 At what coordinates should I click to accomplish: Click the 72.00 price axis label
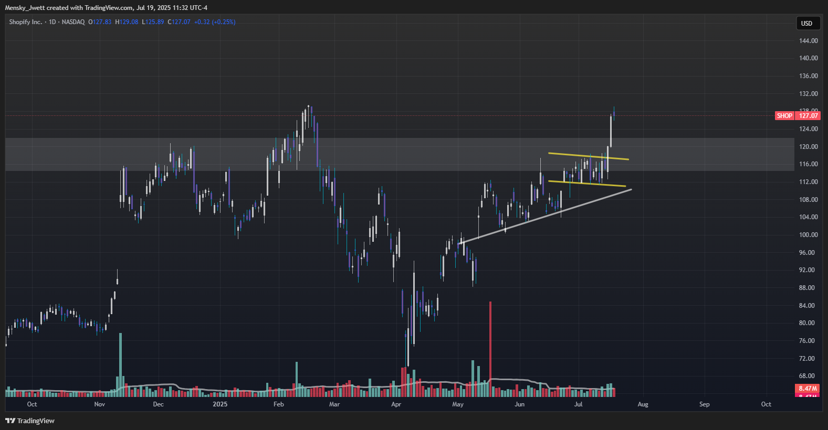coord(808,359)
